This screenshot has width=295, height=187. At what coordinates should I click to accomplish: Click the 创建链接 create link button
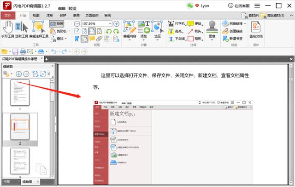click(232, 31)
